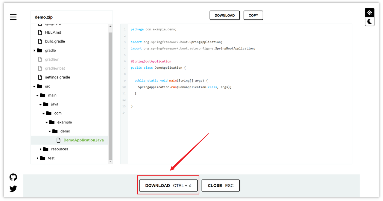Screen dimensions: 383x201
Task: Click the SpringApplication.run code line
Action: 185,87
